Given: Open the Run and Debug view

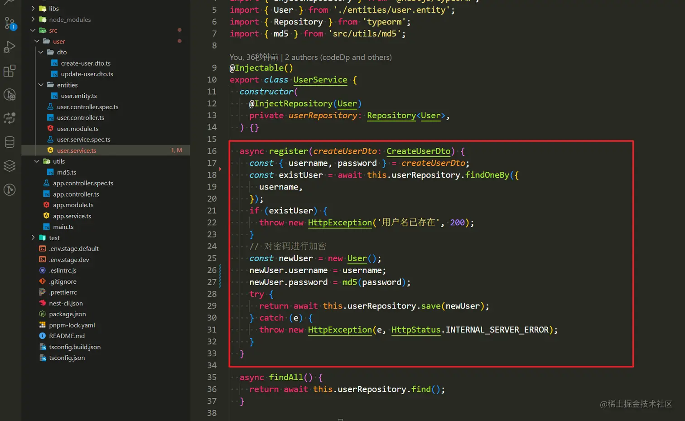Looking at the screenshot, I should (10, 47).
